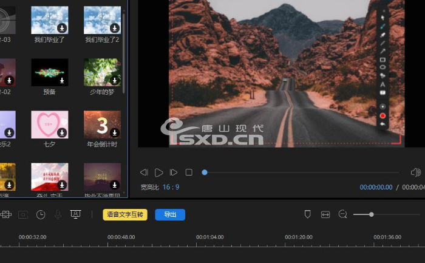Select the text A tool in preview
Screen dimensions: 425x263
point(382,84)
